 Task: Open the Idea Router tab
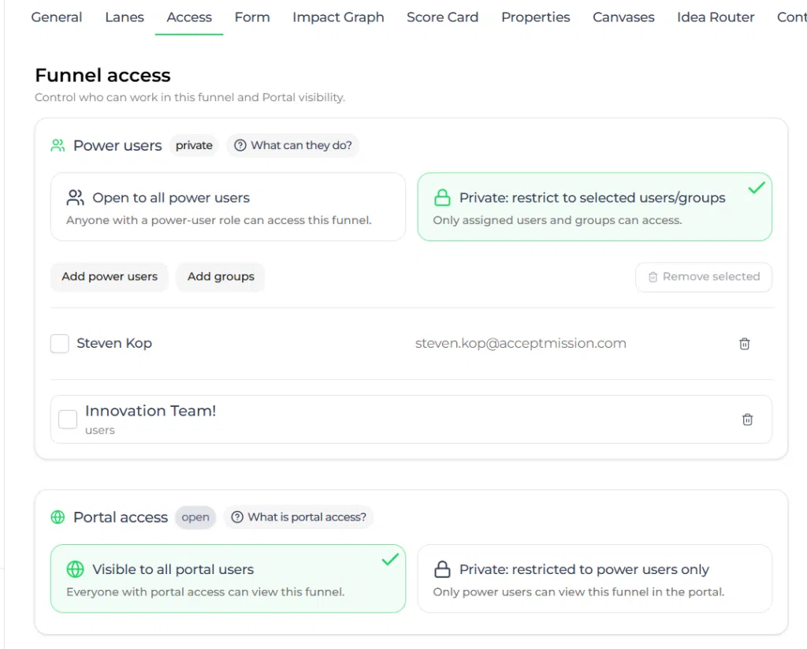716,17
